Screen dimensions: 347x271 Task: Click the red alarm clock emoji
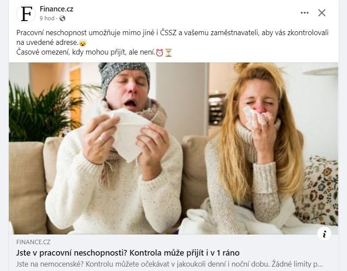pyautogui.click(x=160, y=52)
